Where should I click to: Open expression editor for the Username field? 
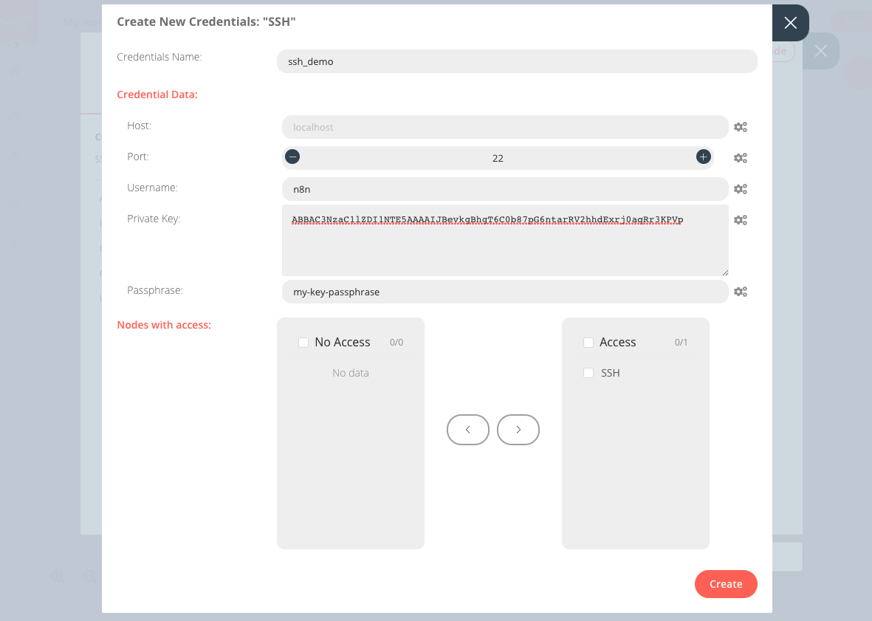pos(741,189)
